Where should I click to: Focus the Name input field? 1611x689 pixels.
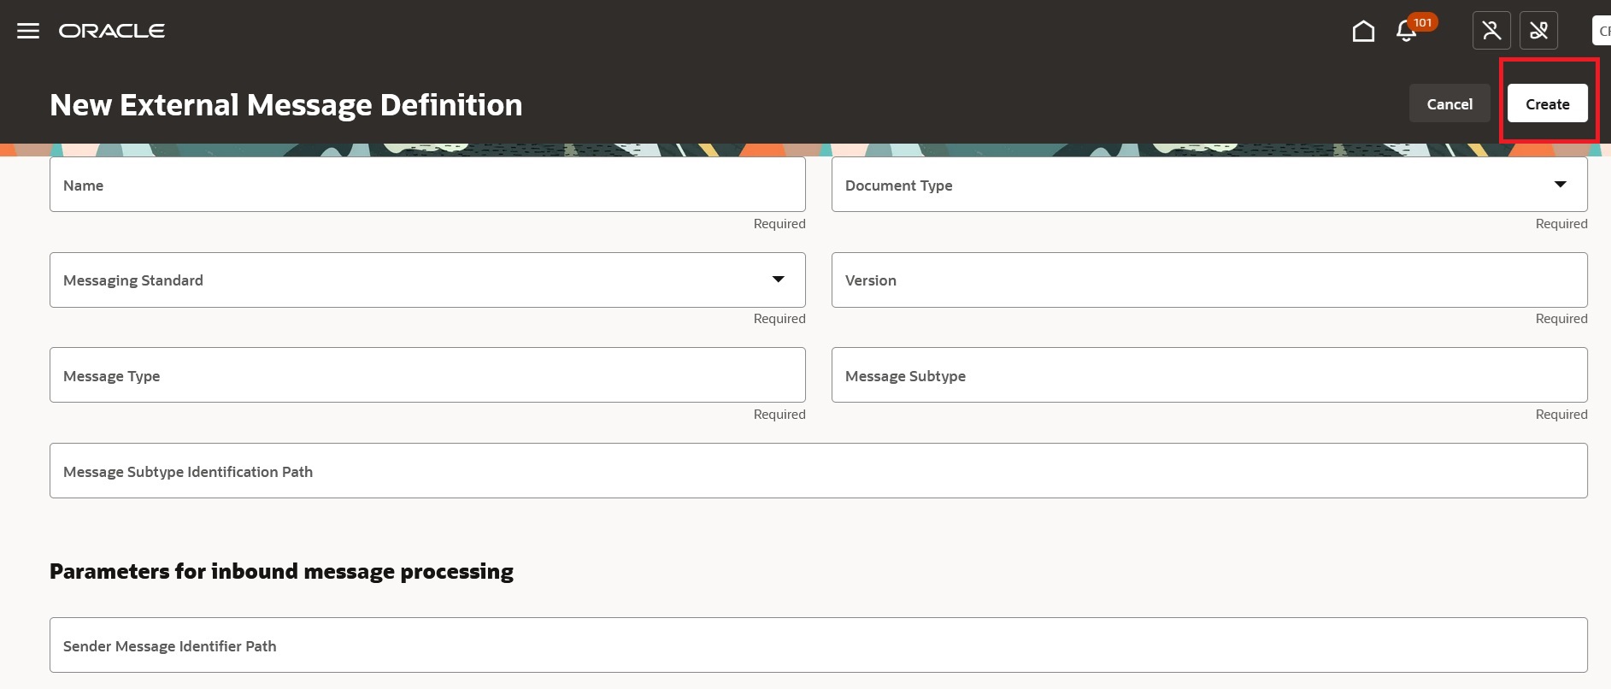click(427, 185)
